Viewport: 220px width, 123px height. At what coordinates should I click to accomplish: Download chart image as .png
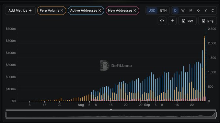pyautogui.click(x=207, y=21)
